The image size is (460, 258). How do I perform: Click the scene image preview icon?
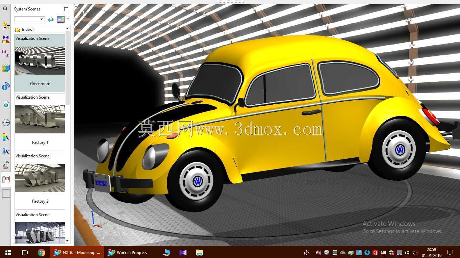point(61,19)
